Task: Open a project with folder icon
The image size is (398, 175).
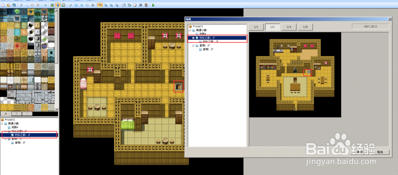Action: (x=8, y=5)
